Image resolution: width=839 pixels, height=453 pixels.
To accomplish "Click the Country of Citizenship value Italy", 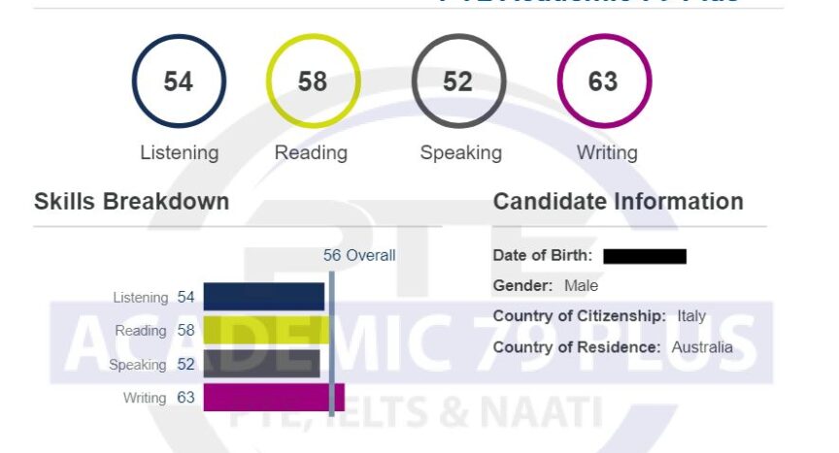I will click(x=691, y=316).
